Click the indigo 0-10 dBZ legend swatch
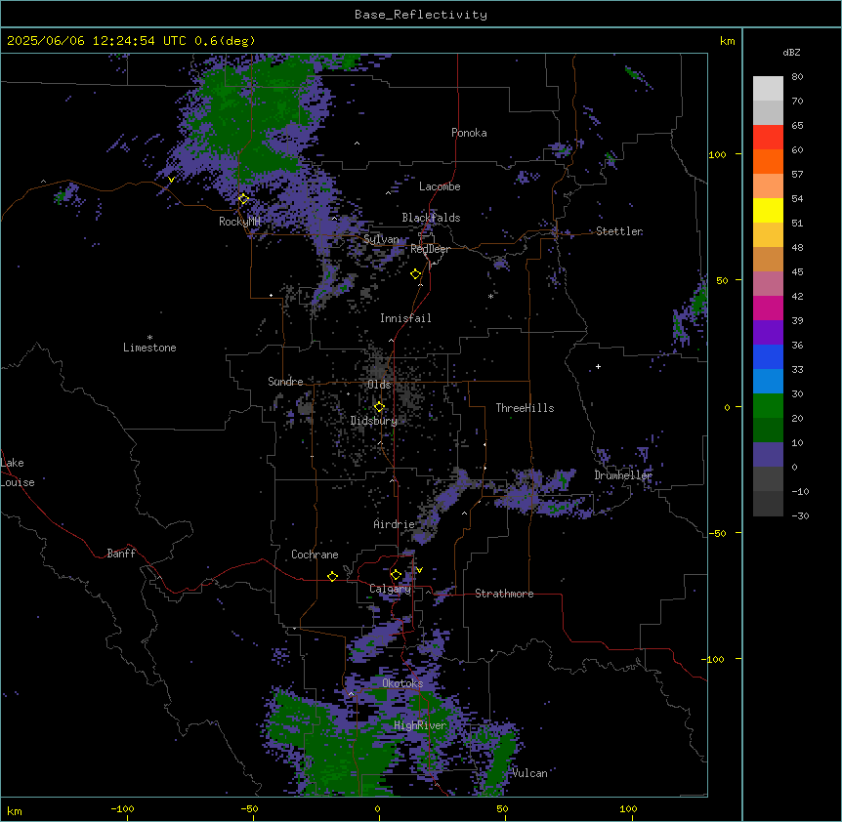The height and width of the screenshot is (822, 842). coord(768,455)
